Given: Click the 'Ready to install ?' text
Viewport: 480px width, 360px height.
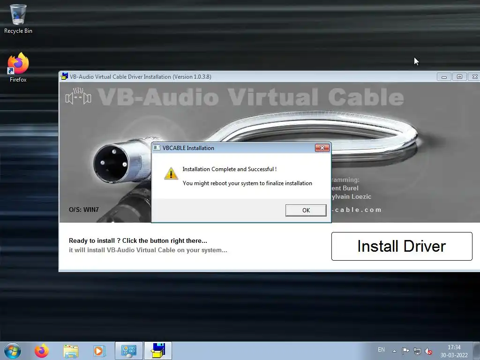Looking at the screenshot, I should 138,240.
